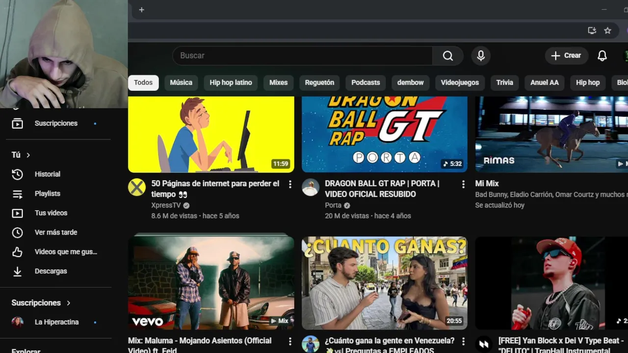Open a new browser tab with plus
This screenshot has width=628, height=353.
point(141,10)
